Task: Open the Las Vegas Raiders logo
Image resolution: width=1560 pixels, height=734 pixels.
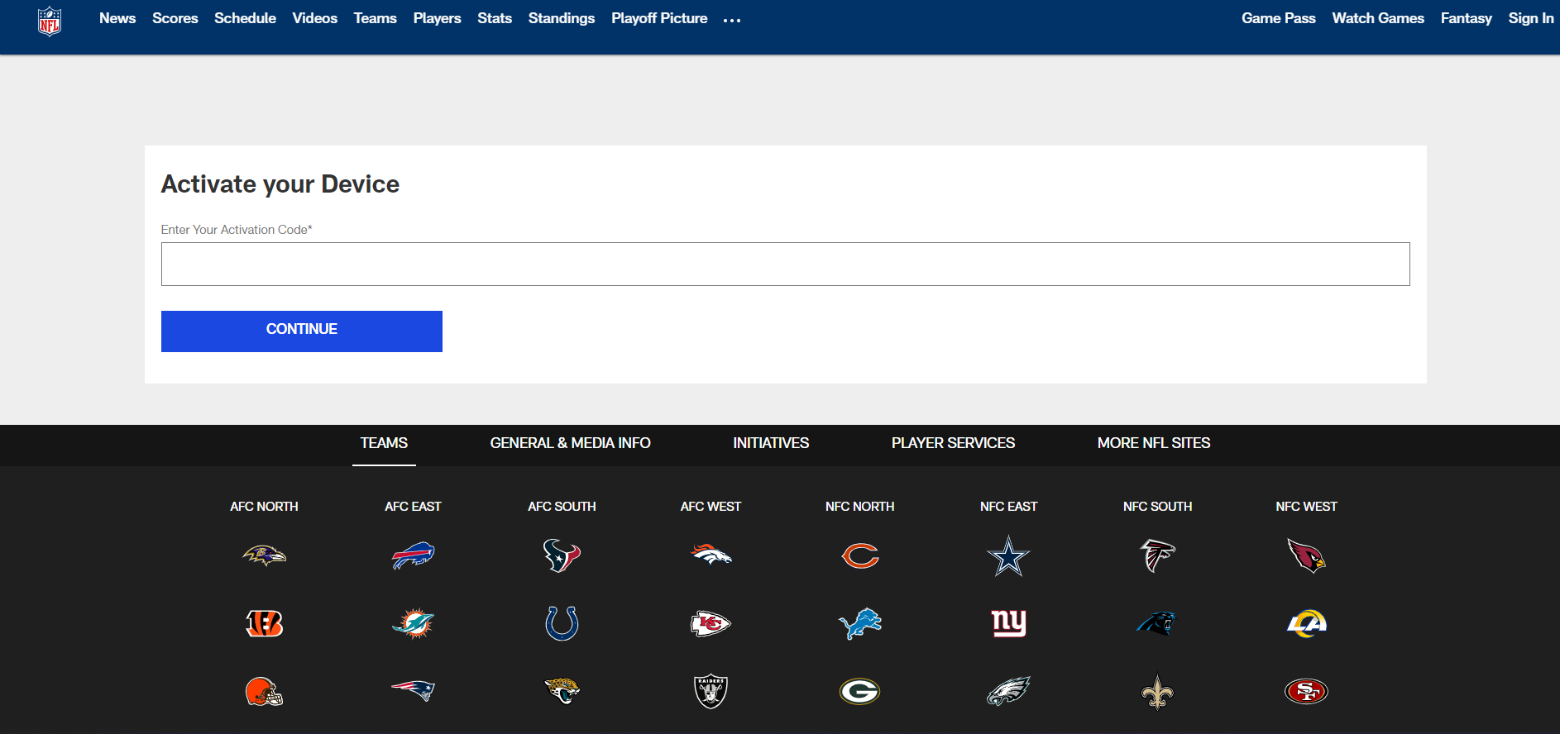Action: pos(711,691)
